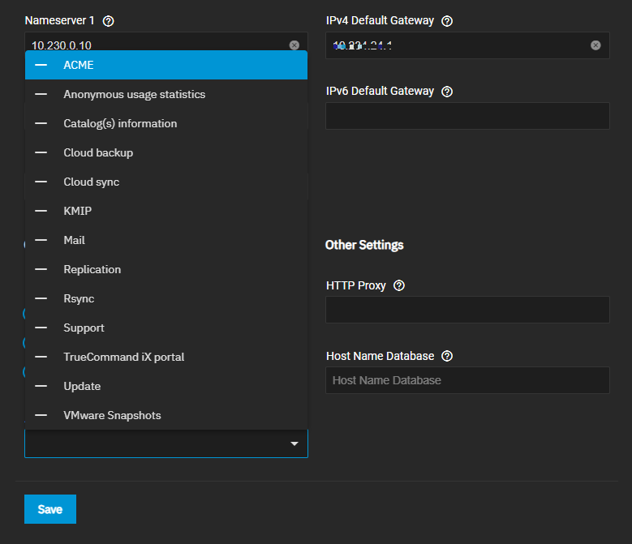Clear the Nameserver 1 field value
The height and width of the screenshot is (544, 632).
pyautogui.click(x=294, y=45)
